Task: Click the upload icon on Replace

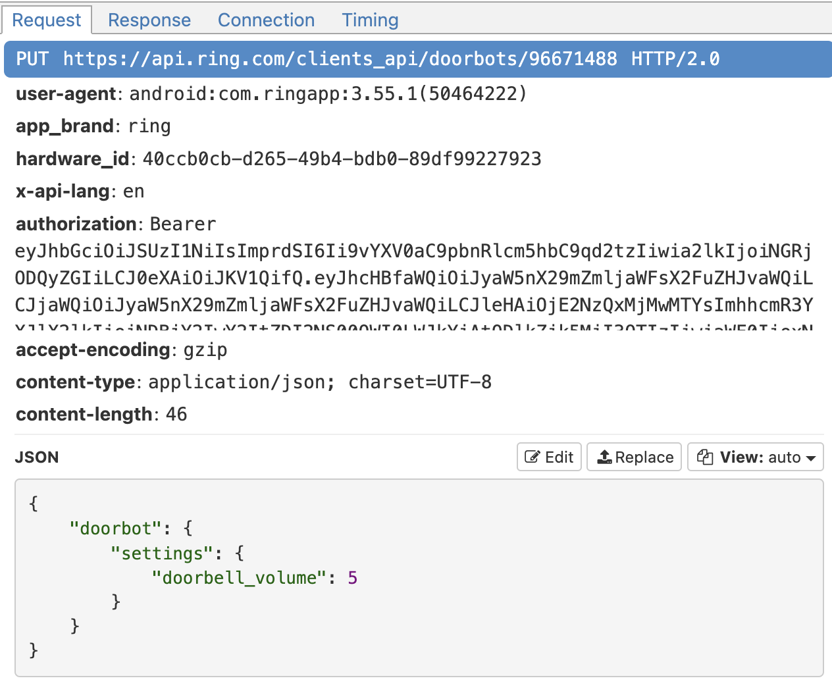Action: 604,457
